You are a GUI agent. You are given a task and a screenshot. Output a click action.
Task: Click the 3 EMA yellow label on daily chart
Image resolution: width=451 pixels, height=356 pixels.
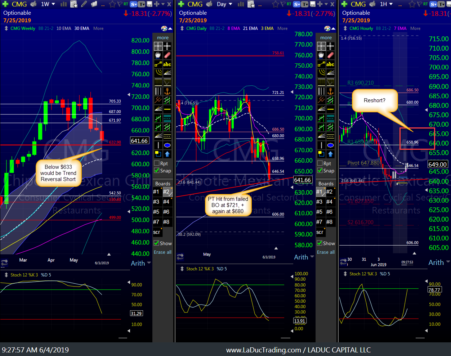tap(267, 28)
